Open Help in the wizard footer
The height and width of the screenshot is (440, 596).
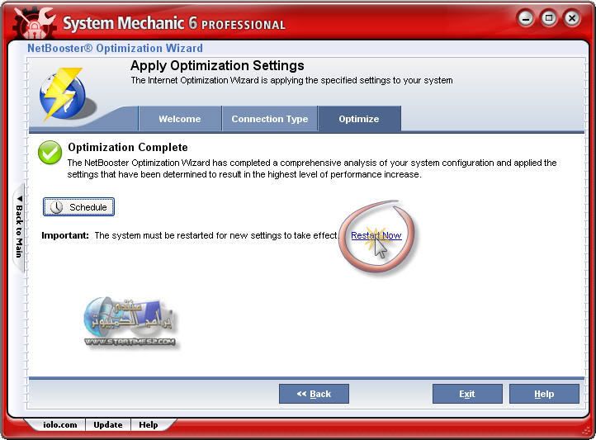544,394
